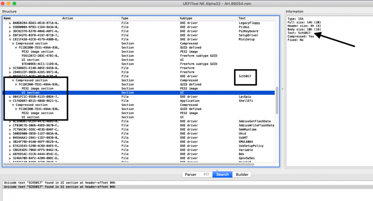The image size is (373, 201).
Task: Select the highlighted UI section row
Action: click(139, 93)
